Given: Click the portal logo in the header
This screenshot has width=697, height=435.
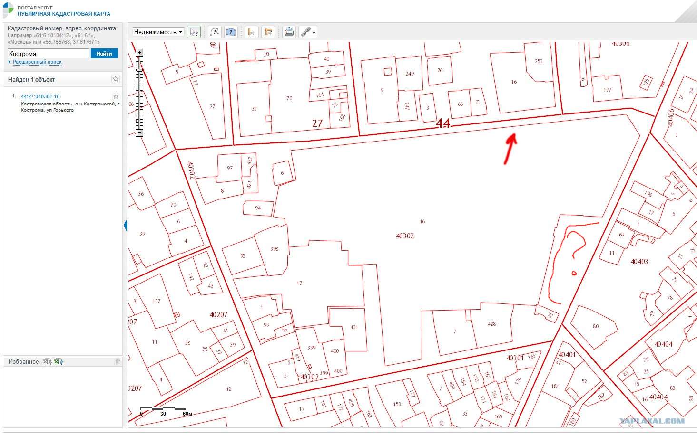Looking at the screenshot, I should 8,10.
